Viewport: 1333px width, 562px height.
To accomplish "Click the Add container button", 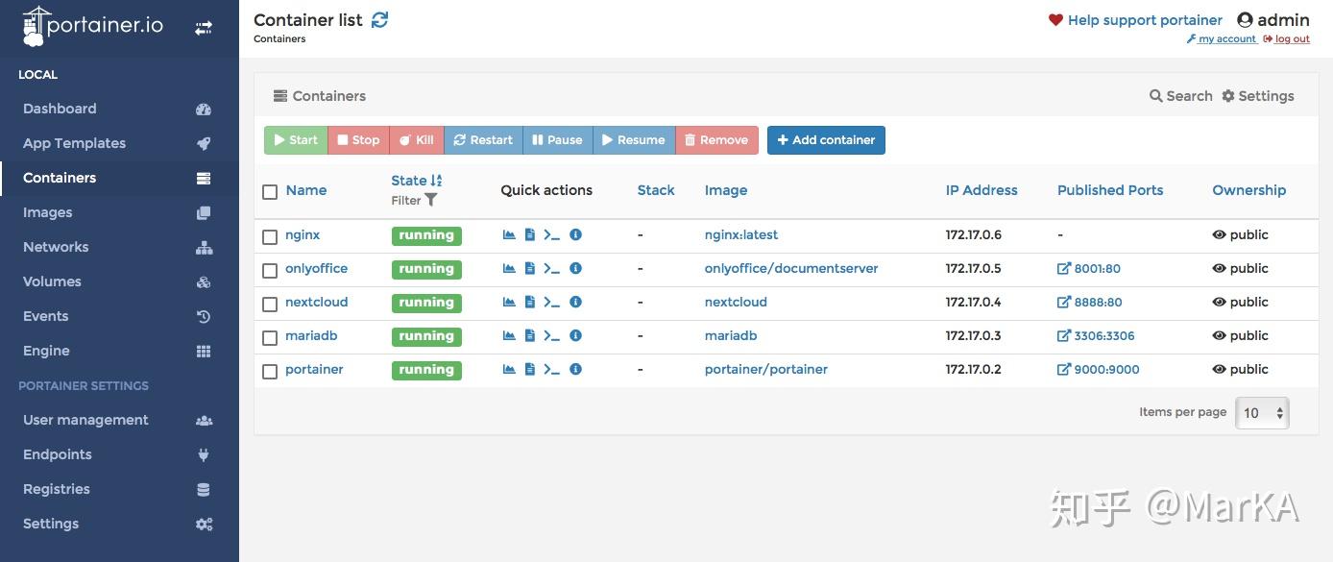I will tap(826, 140).
